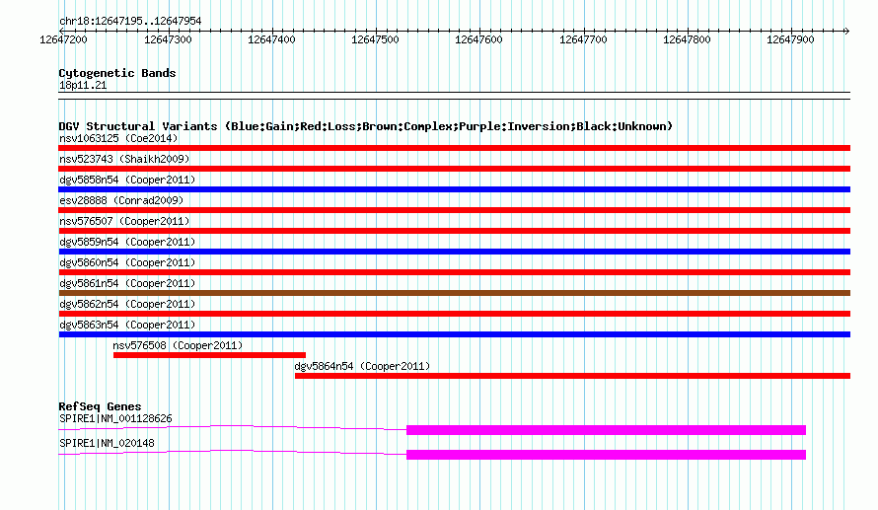Open the esv28888 (Conrad2009) variant label

pyautogui.click(x=121, y=200)
